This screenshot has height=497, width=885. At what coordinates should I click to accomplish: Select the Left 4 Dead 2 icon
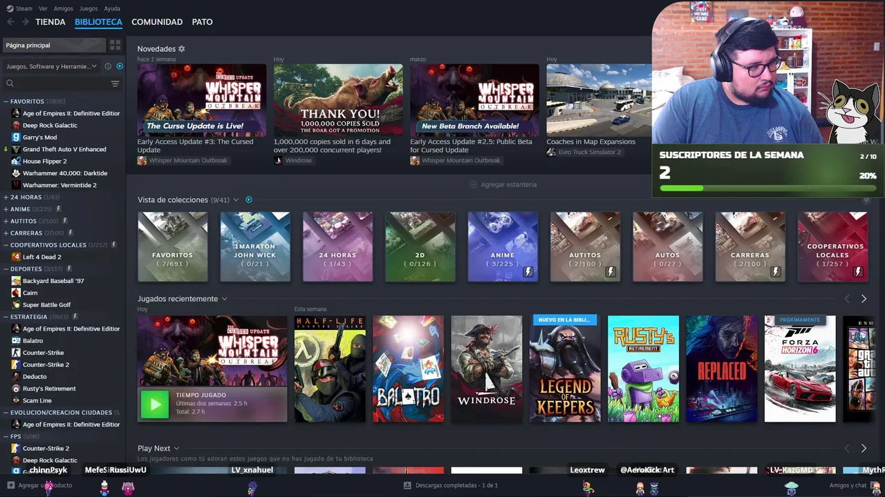[x=16, y=257]
